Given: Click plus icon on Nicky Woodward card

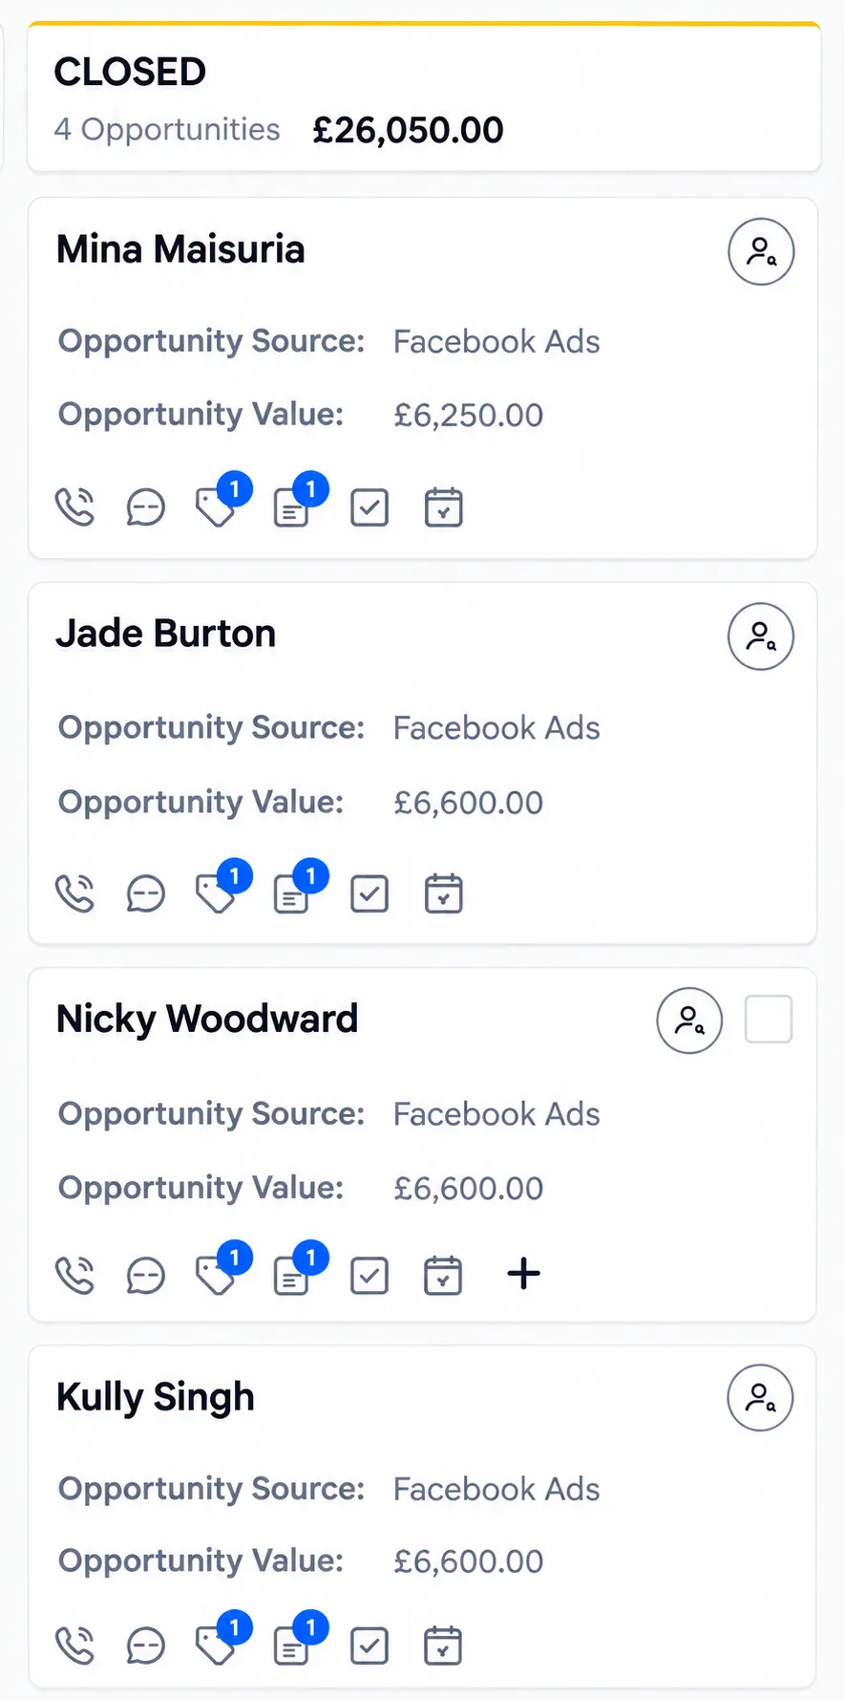Looking at the screenshot, I should pyautogui.click(x=523, y=1273).
